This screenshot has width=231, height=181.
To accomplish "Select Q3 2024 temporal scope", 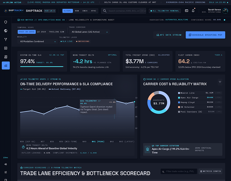I will pos(41,32).
